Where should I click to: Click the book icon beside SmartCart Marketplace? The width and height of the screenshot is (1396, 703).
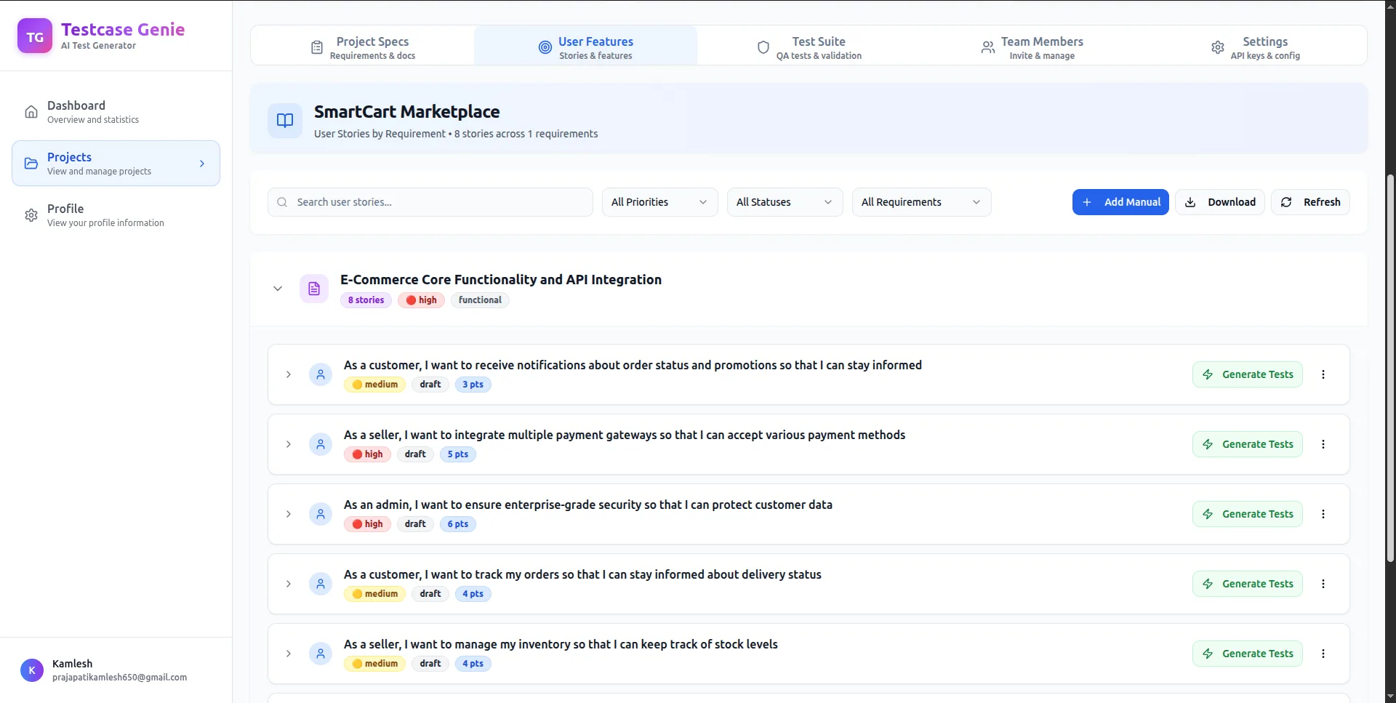pos(285,121)
